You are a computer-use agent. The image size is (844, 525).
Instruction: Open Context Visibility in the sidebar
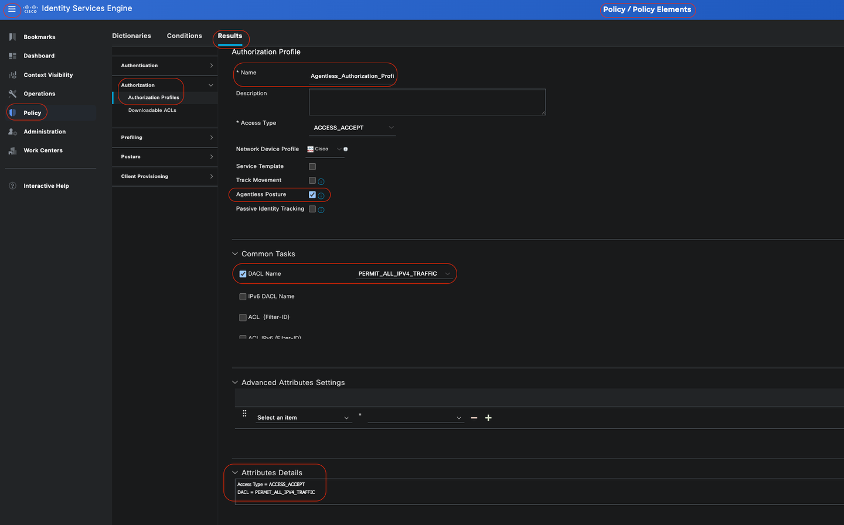coord(48,75)
